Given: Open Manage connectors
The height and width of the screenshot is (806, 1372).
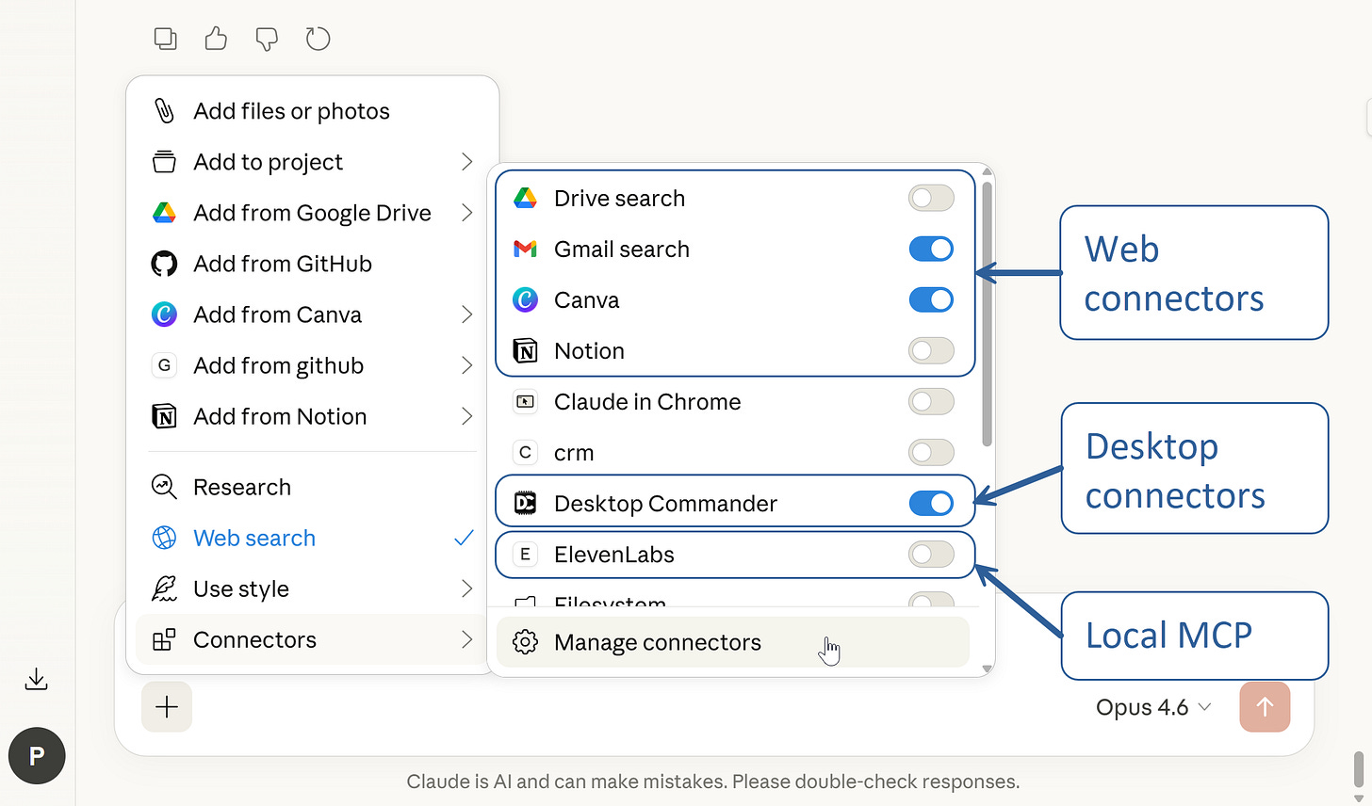Looking at the screenshot, I should coord(733,642).
